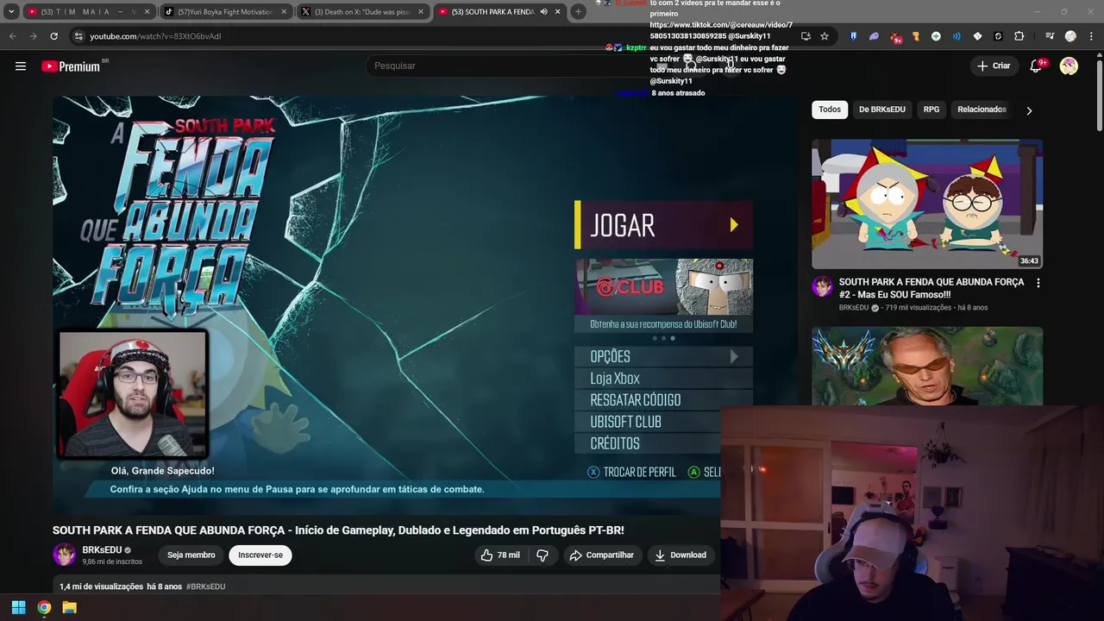
Task: Open the tab search dropdown
Action: pyautogui.click(x=10, y=11)
